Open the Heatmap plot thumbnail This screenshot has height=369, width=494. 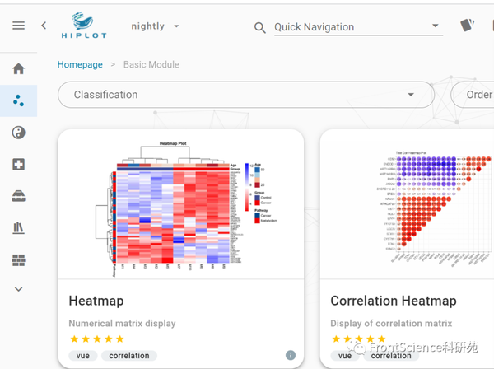pos(180,212)
